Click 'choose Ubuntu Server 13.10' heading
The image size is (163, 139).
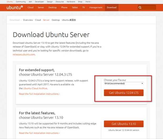pyautogui.click(x=41, y=118)
